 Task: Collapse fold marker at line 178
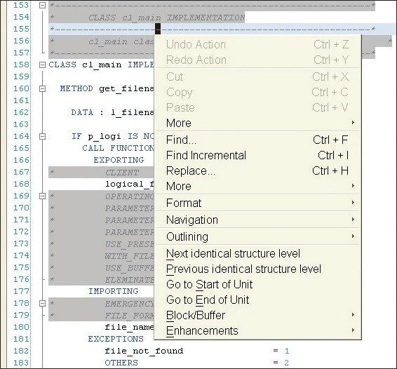[43, 303]
